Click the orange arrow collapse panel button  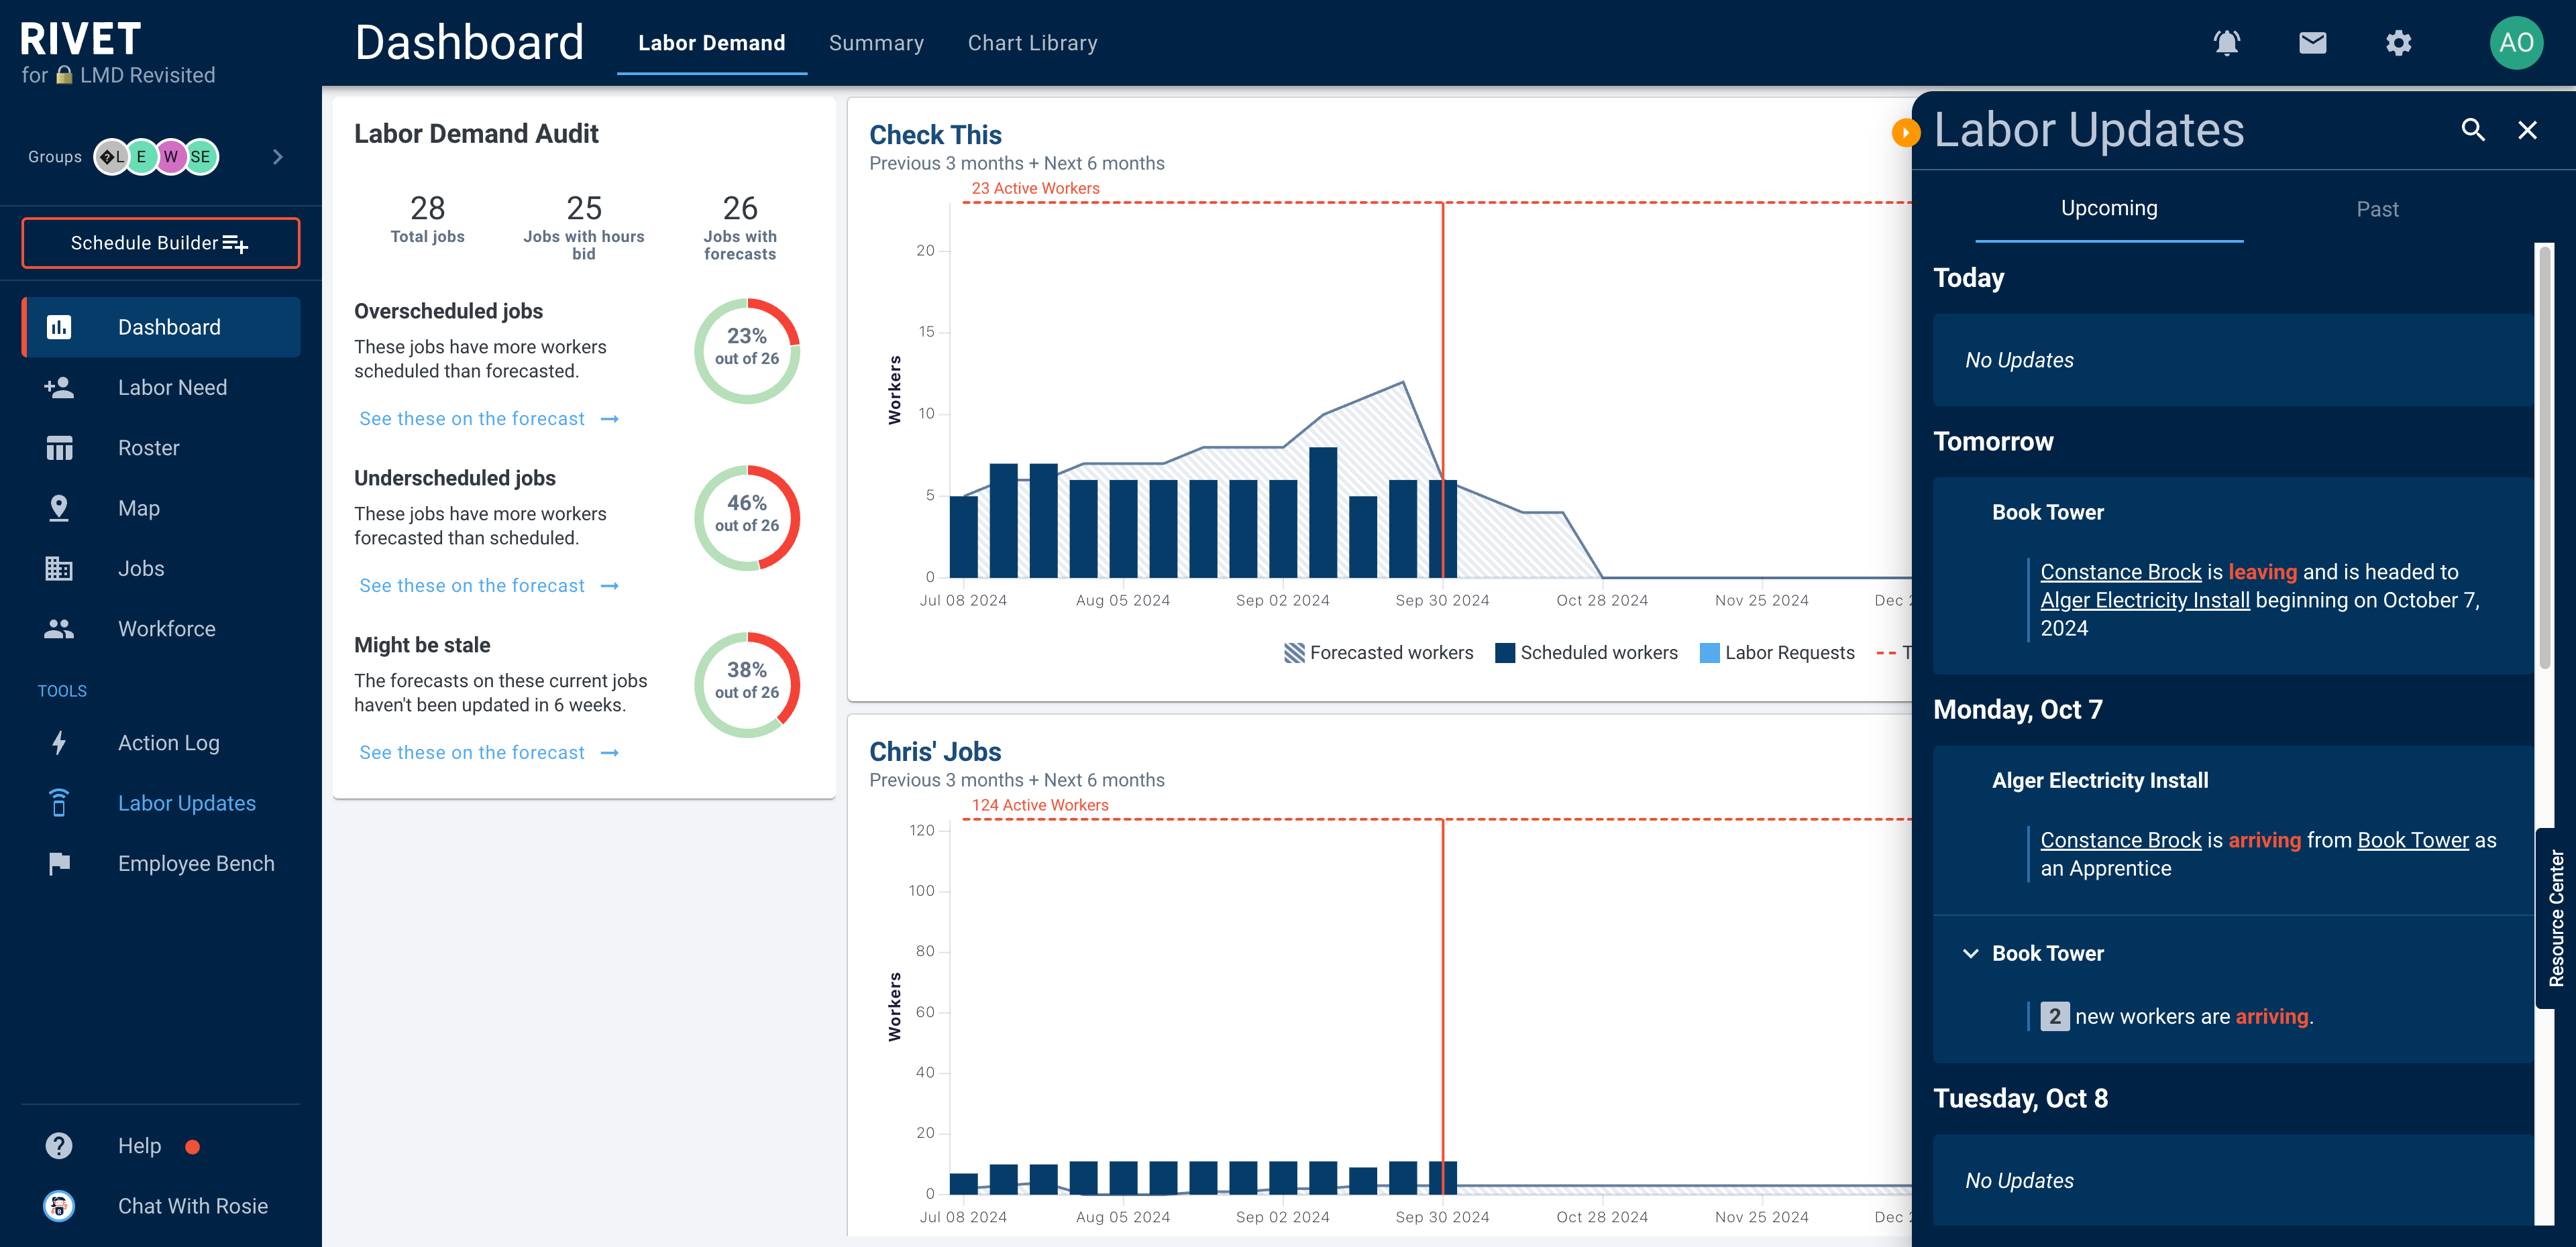[x=1906, y=132]
